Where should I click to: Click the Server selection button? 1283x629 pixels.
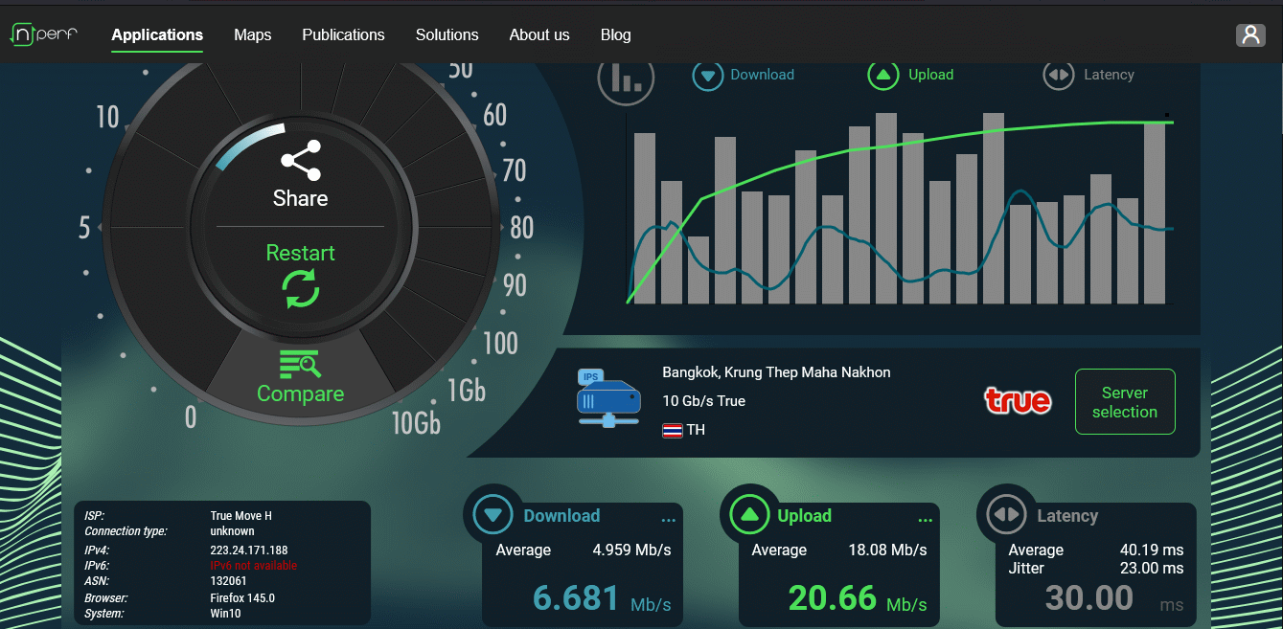1125,402
